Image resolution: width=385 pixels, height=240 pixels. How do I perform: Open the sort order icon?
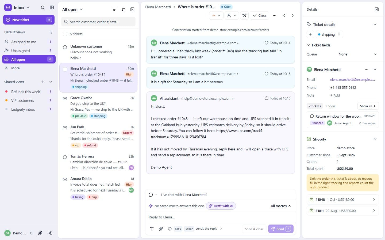pyautogui.click(x=123, y=9)
